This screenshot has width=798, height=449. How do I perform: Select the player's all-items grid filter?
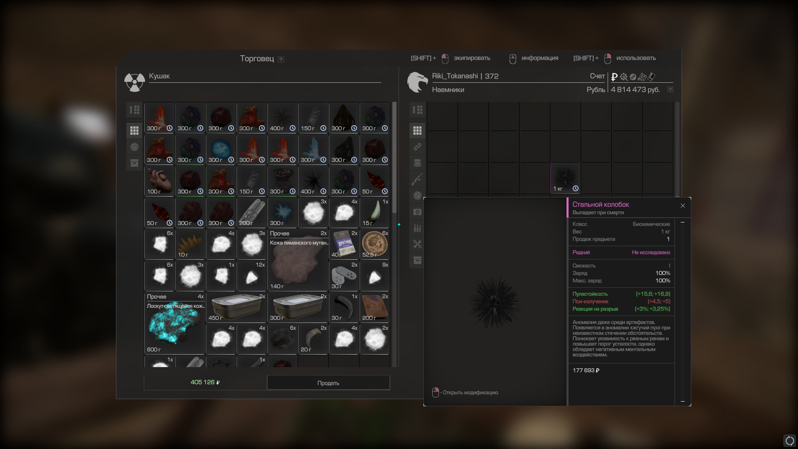[x=417, y=131]
